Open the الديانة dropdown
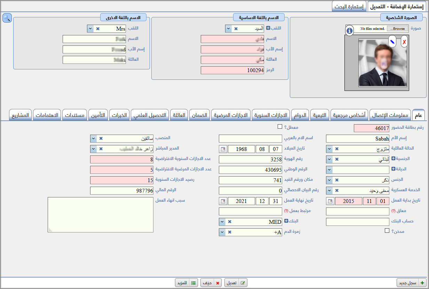 [329, 170]
